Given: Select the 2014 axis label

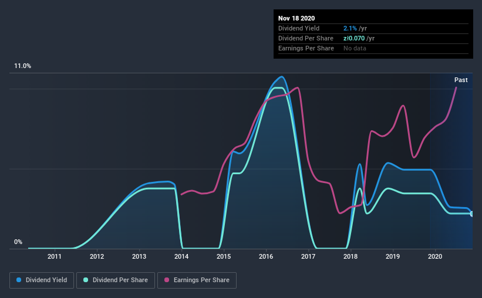Looking at the screenshot, I should [181, 256].
